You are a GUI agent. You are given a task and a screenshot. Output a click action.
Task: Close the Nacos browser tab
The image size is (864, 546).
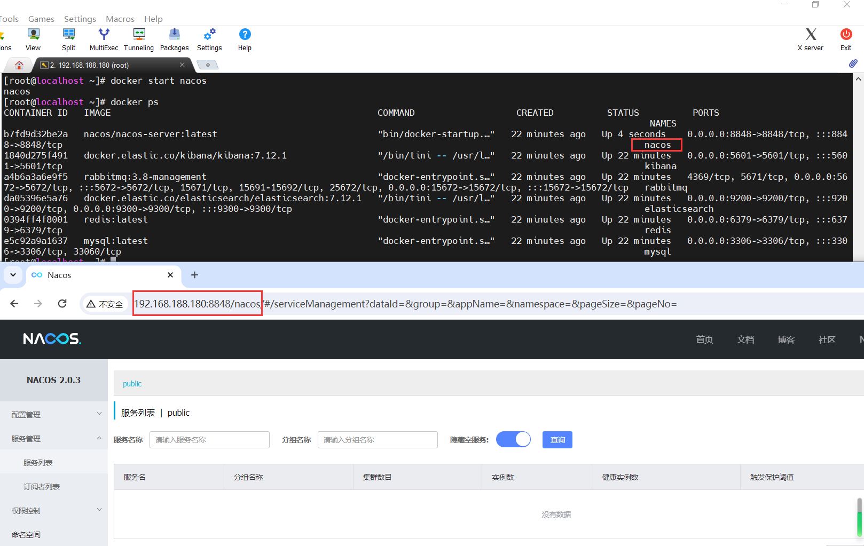coord(170,275)
